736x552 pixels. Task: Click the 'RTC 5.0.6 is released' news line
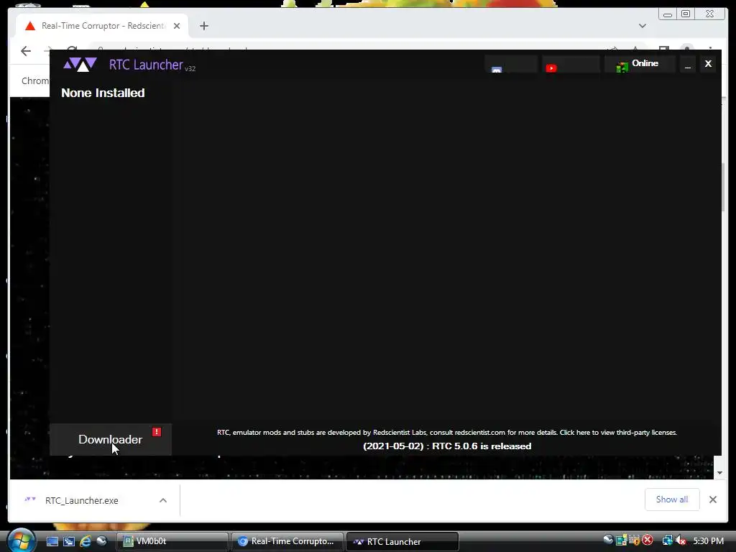[x=447, y=446]
